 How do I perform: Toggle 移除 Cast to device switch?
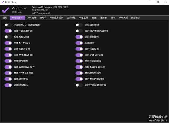(x=79, y=67)
